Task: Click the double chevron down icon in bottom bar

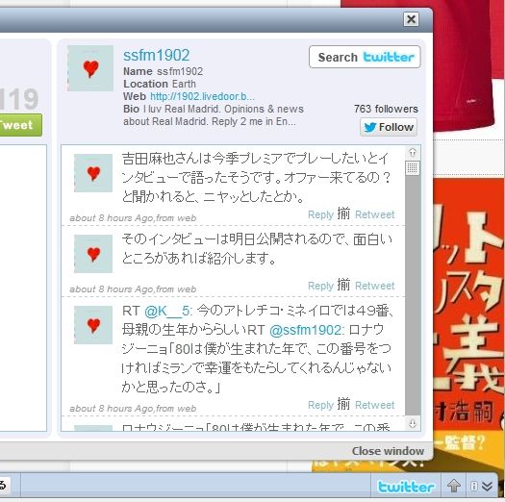Action: click(x=487, y=487)
